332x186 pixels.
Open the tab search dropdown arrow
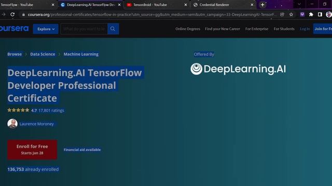299,4
